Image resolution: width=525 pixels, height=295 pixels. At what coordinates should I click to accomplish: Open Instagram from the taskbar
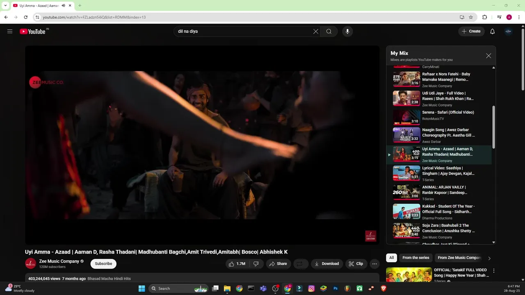[311, 288]
